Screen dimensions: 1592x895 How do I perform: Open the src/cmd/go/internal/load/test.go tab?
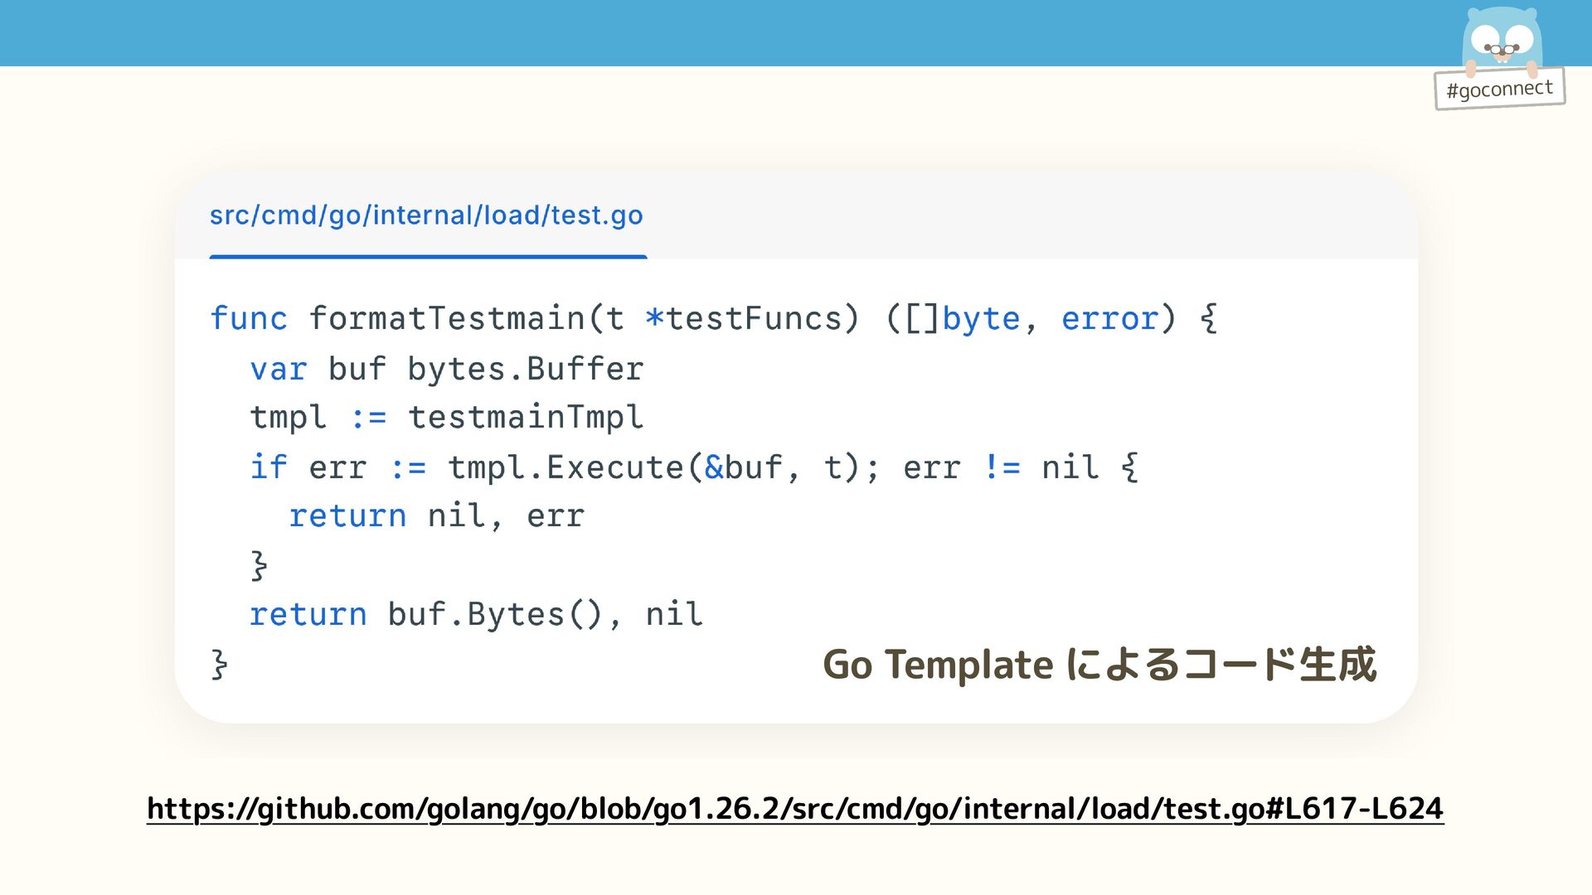coord(426,215)
